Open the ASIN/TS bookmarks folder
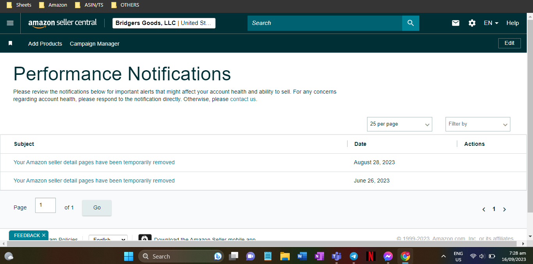Image resolution: width=533 pixels, height=264 pixels. click(89, 5)
